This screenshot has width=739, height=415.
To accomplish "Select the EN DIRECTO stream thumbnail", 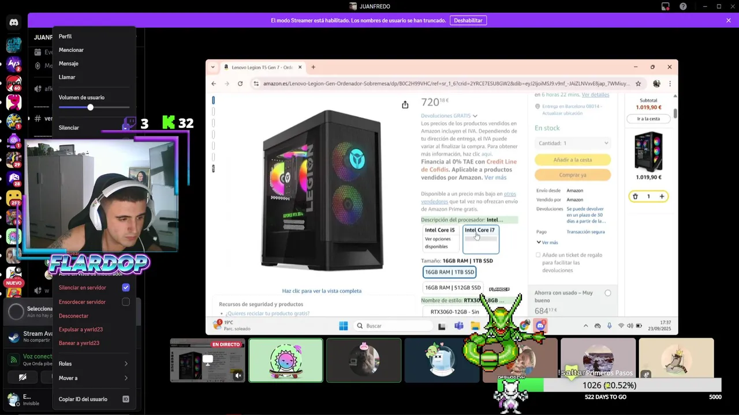I will [207, 360].
